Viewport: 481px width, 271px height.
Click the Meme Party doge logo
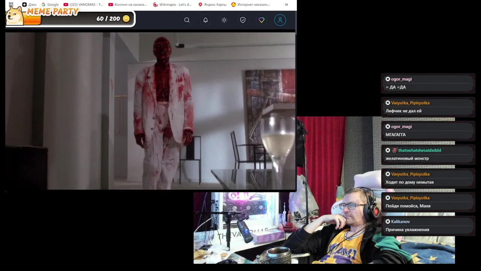point(15,15)
